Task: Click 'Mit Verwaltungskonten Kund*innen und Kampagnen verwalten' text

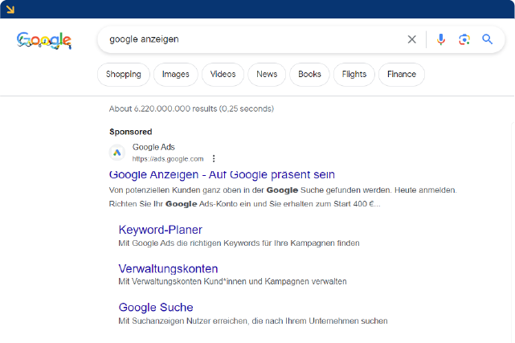Action: [232, 282]
